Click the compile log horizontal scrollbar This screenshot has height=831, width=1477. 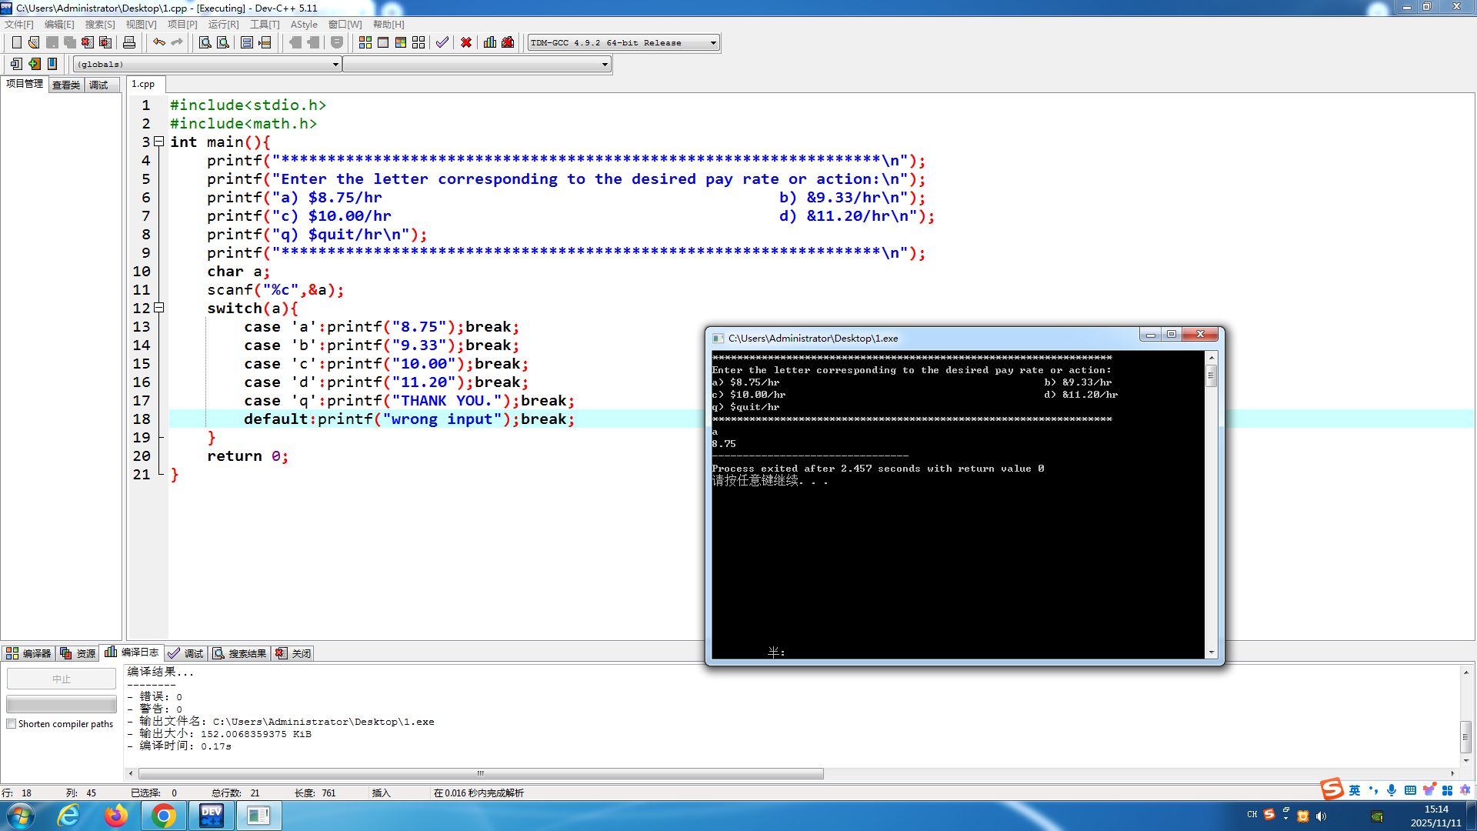[481, 773]
